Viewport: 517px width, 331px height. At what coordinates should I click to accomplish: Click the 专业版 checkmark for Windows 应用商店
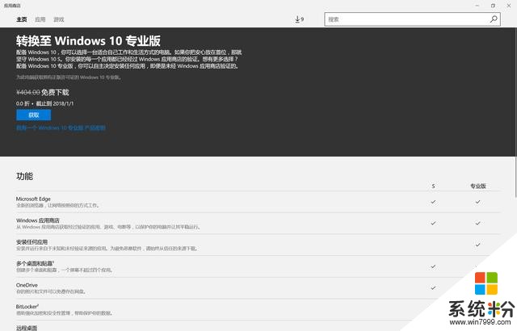coord(477,224)
